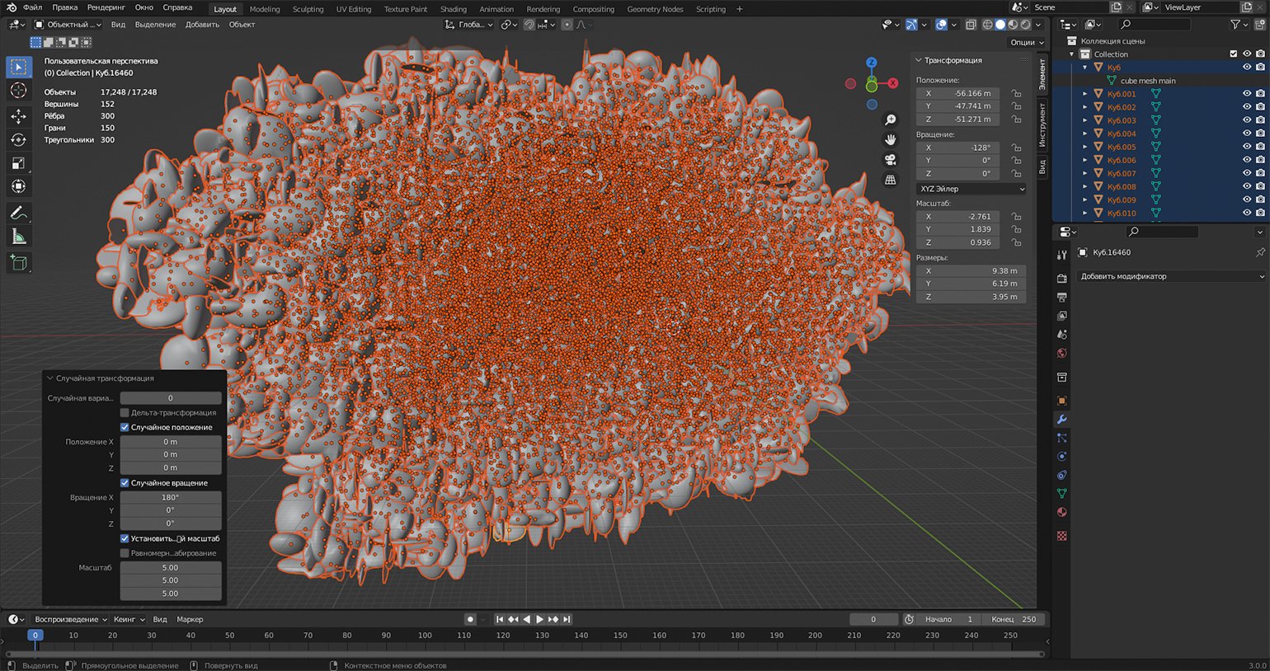The image size is (1270, 671).
Task: Open the Рендеринг menu
Action: click(106, 7)
